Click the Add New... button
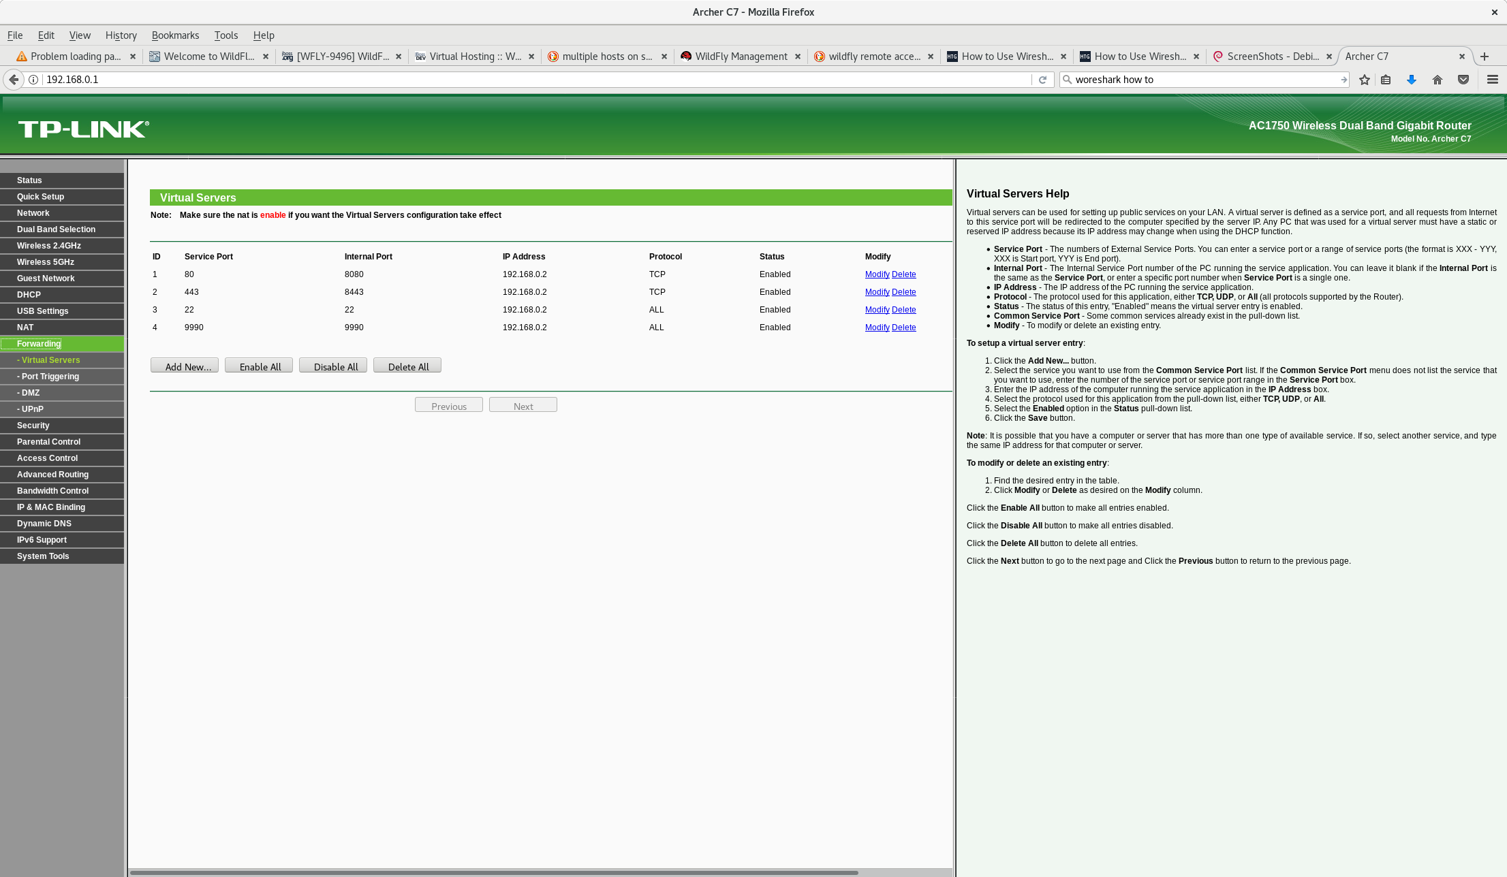This screenshot has height=877, width=1507. [x=184, y=366]
